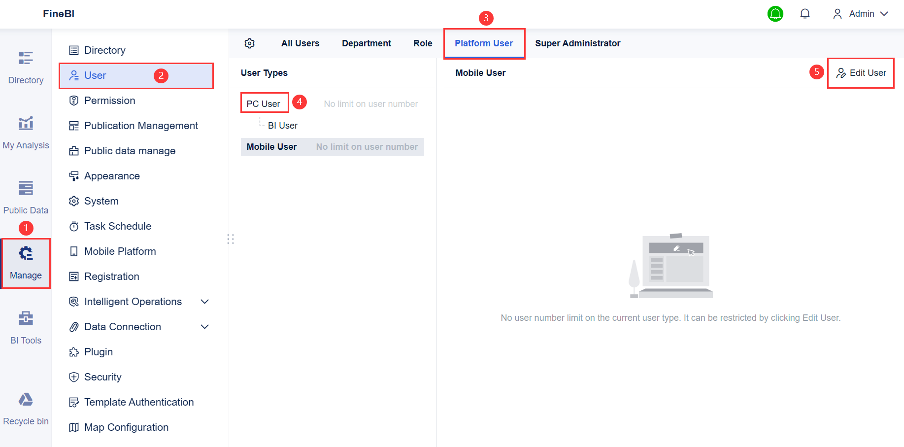Open the notification bell
This screenshot has width=904, height=447.
point(804,13)
